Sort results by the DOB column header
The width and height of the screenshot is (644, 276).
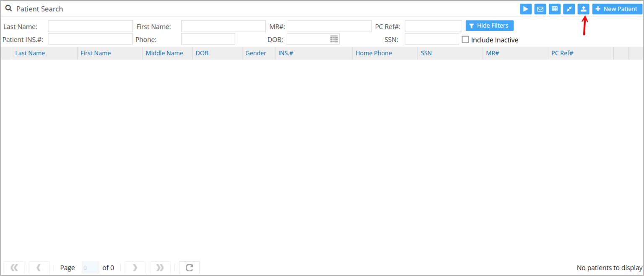click(x=202, y=53)
